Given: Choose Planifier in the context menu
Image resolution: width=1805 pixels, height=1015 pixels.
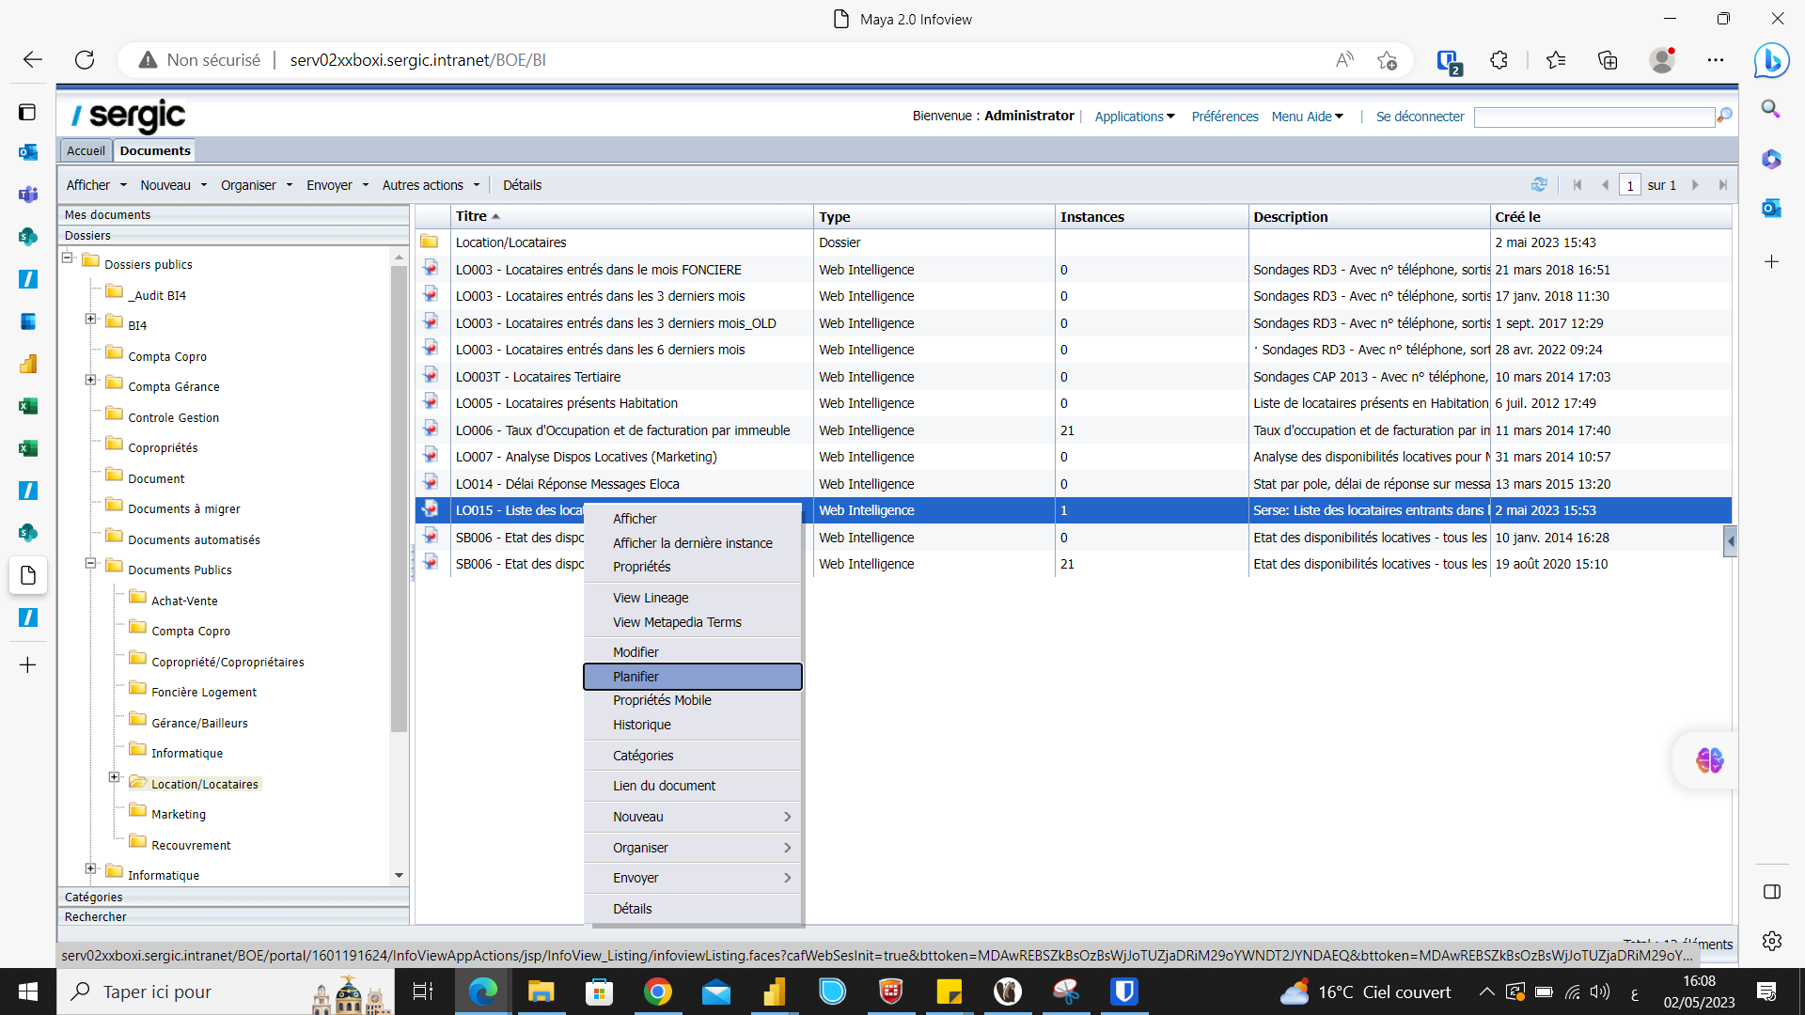Looking at the screenshot, I should [636, 677].
